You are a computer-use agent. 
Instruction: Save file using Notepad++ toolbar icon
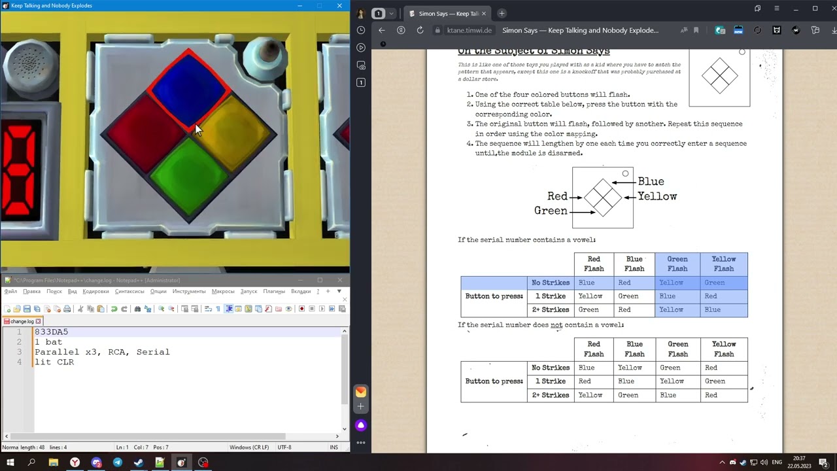pyautogui.click(x=27, y=309)
